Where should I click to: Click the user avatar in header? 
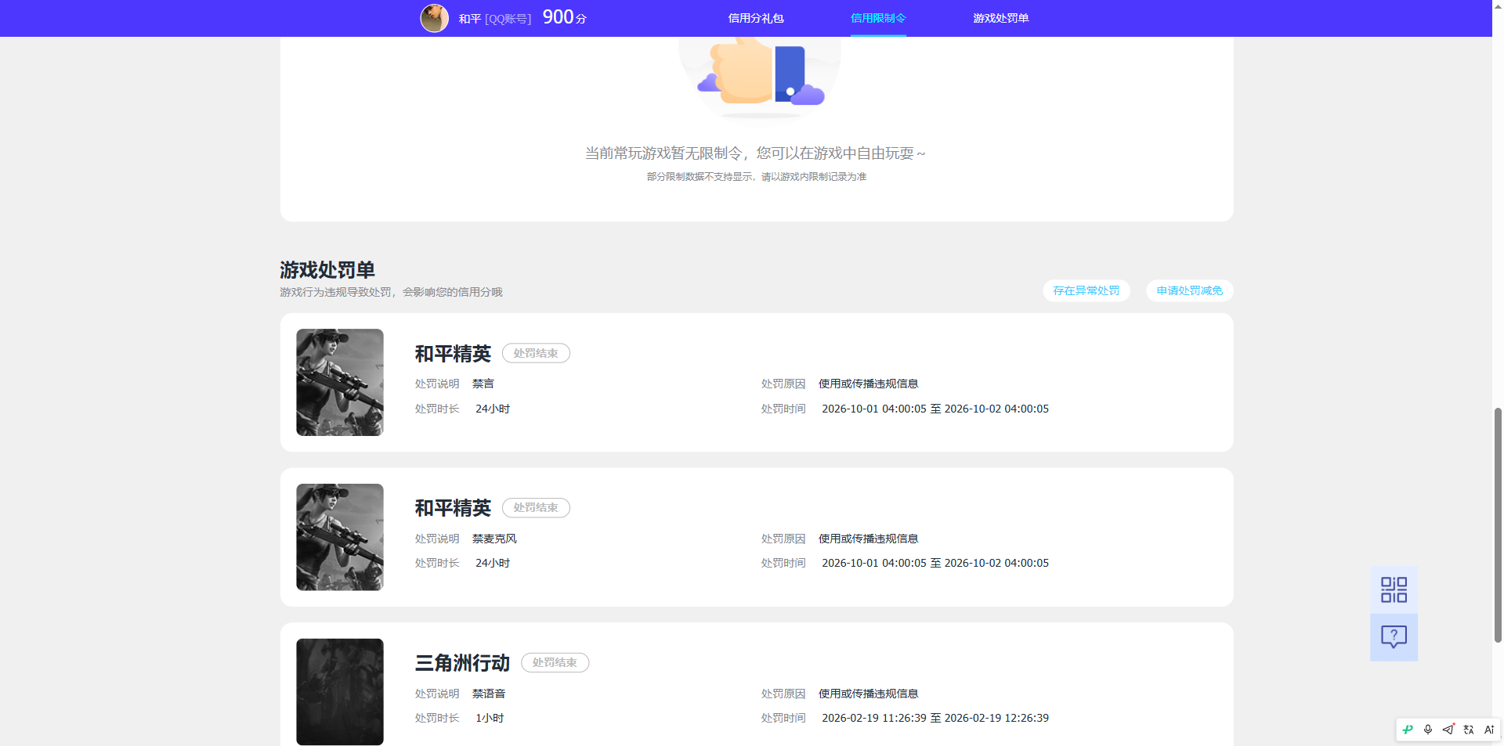[x=435, y=18]
